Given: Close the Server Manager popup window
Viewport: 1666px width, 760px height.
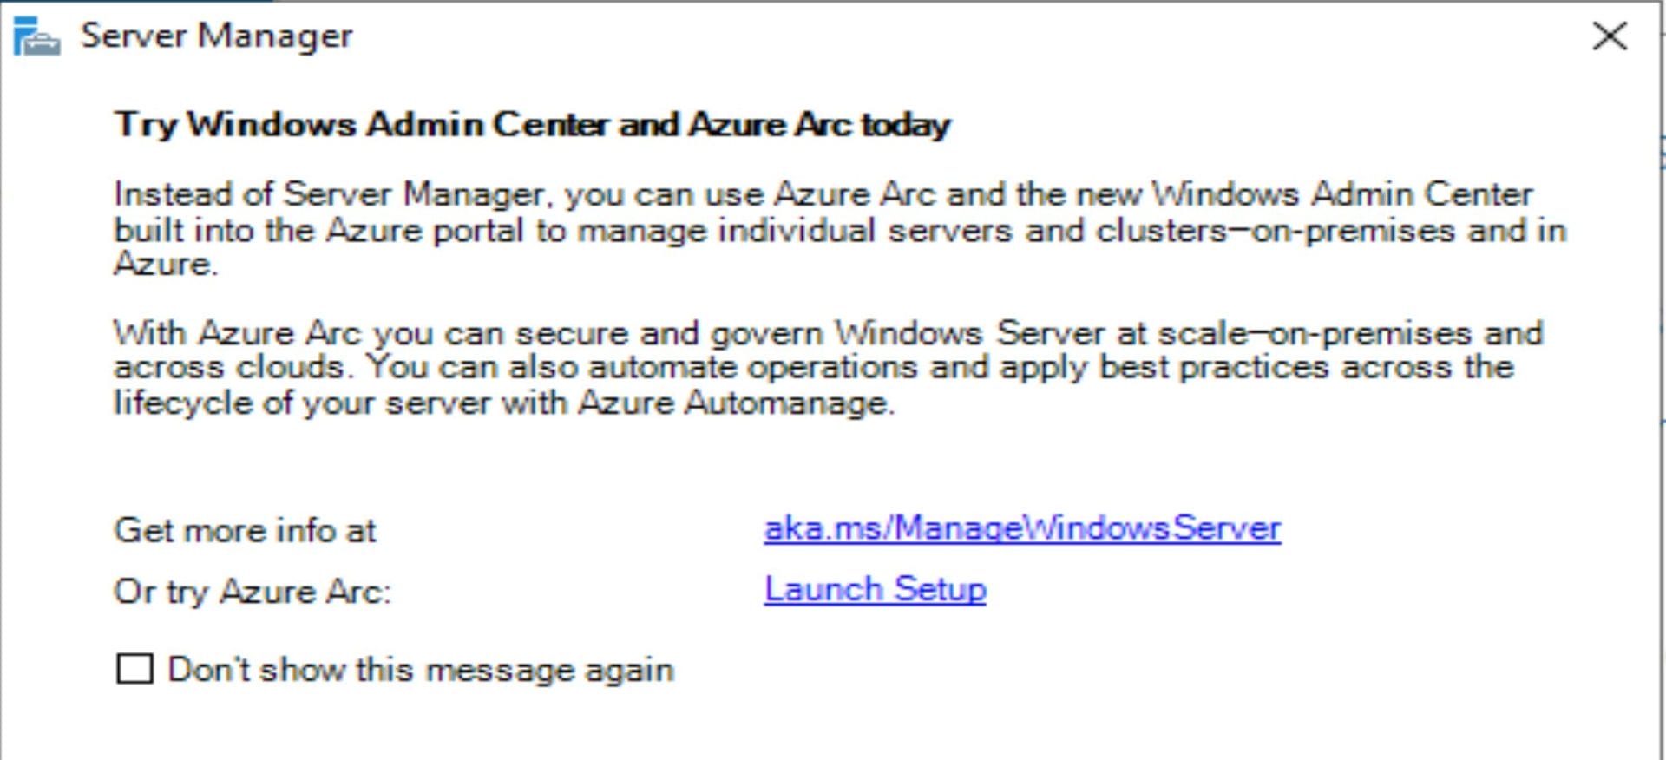Looking at the screenshot, I should (1611, 36).
